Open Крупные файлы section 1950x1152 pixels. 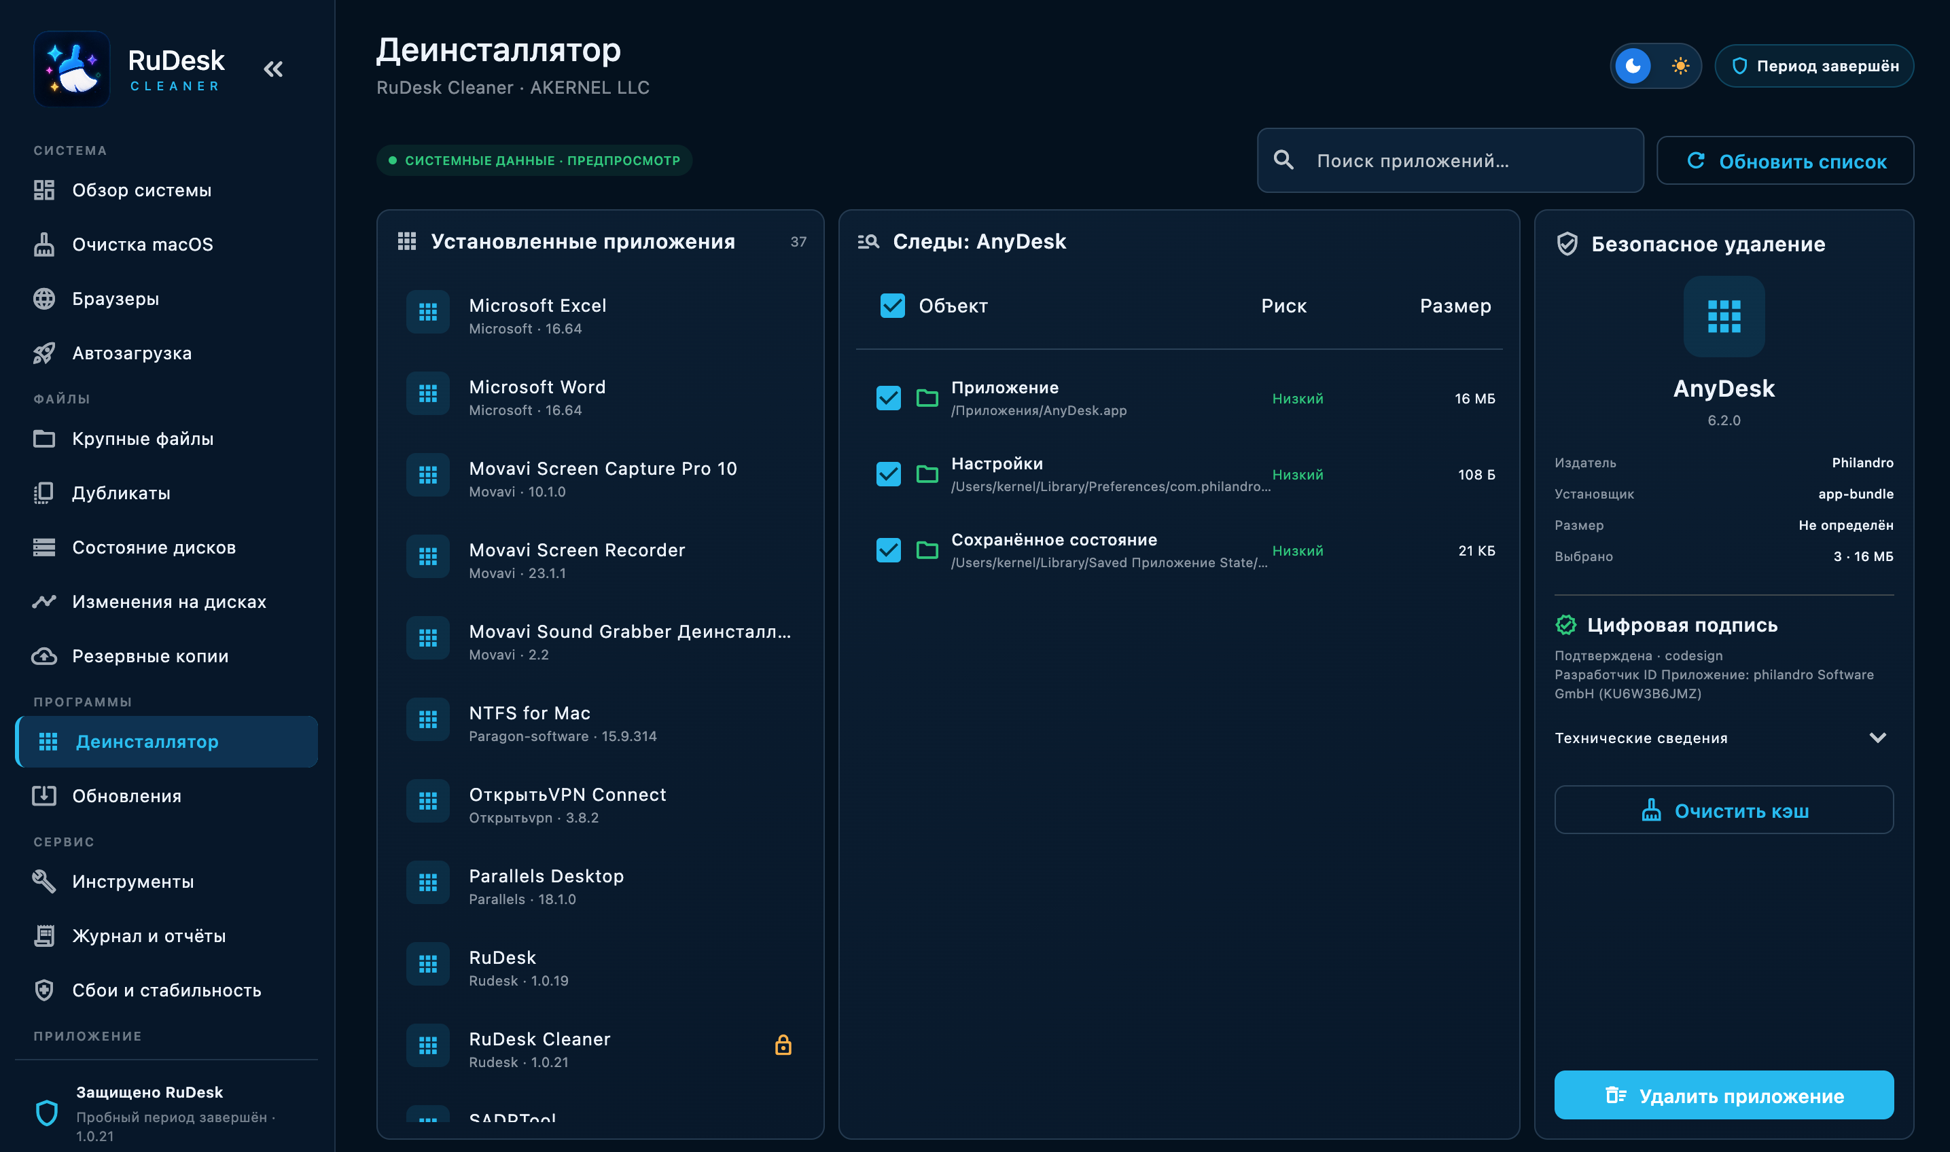coord(166,439)
